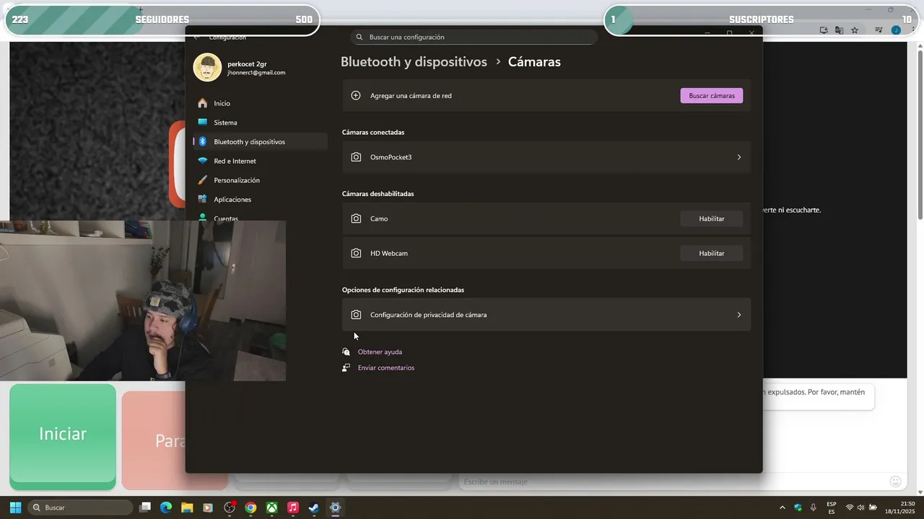
Task: Open Task View from the taskbar
Action: (145, 507)
